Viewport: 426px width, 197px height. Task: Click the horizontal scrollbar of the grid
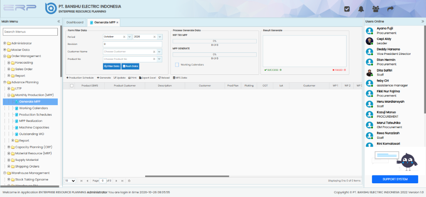point(187,176)
